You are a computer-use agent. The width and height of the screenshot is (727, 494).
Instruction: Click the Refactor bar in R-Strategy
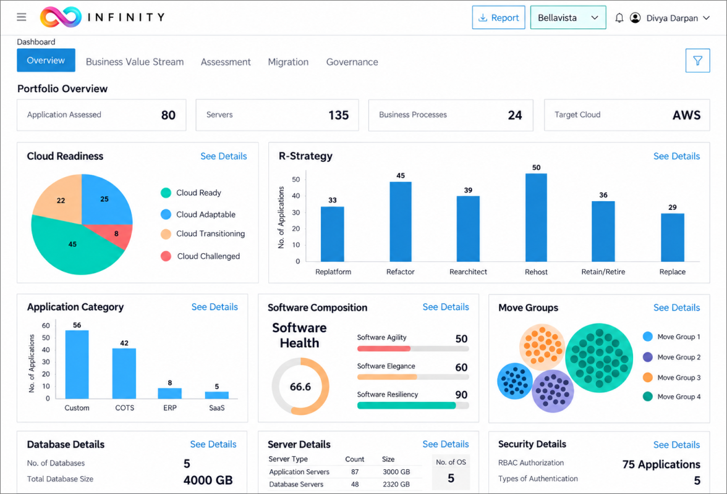pos(401,222)
